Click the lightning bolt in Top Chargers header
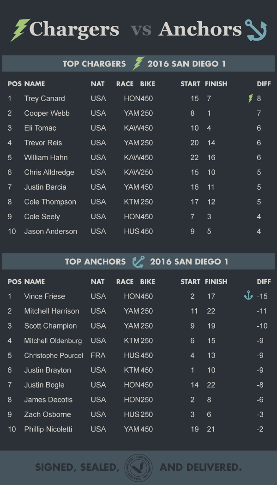Image resolution: width=277 pixels, height=485 pixels. (138, 63)
